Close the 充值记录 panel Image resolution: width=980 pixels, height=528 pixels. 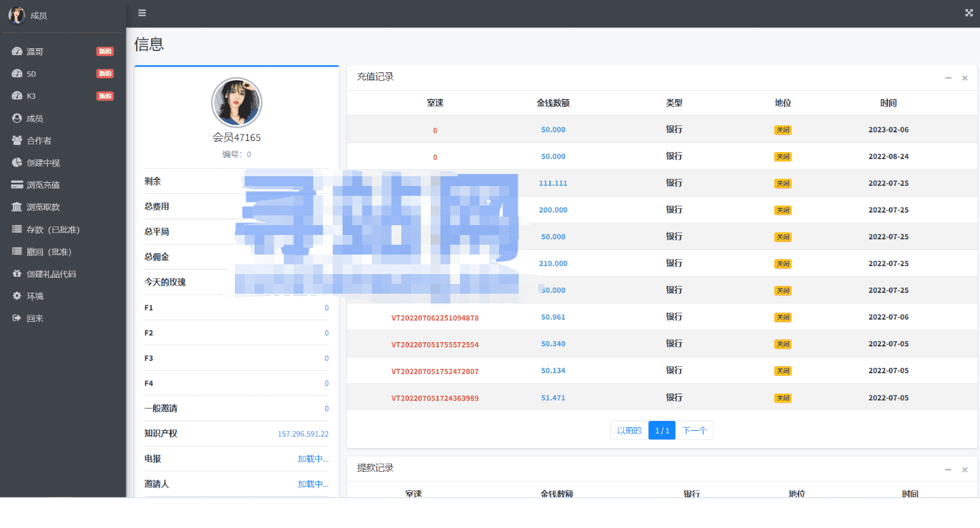[x=965, y=78]
